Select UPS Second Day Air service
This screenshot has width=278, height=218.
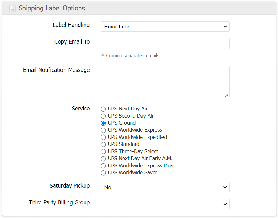(103, 116)
